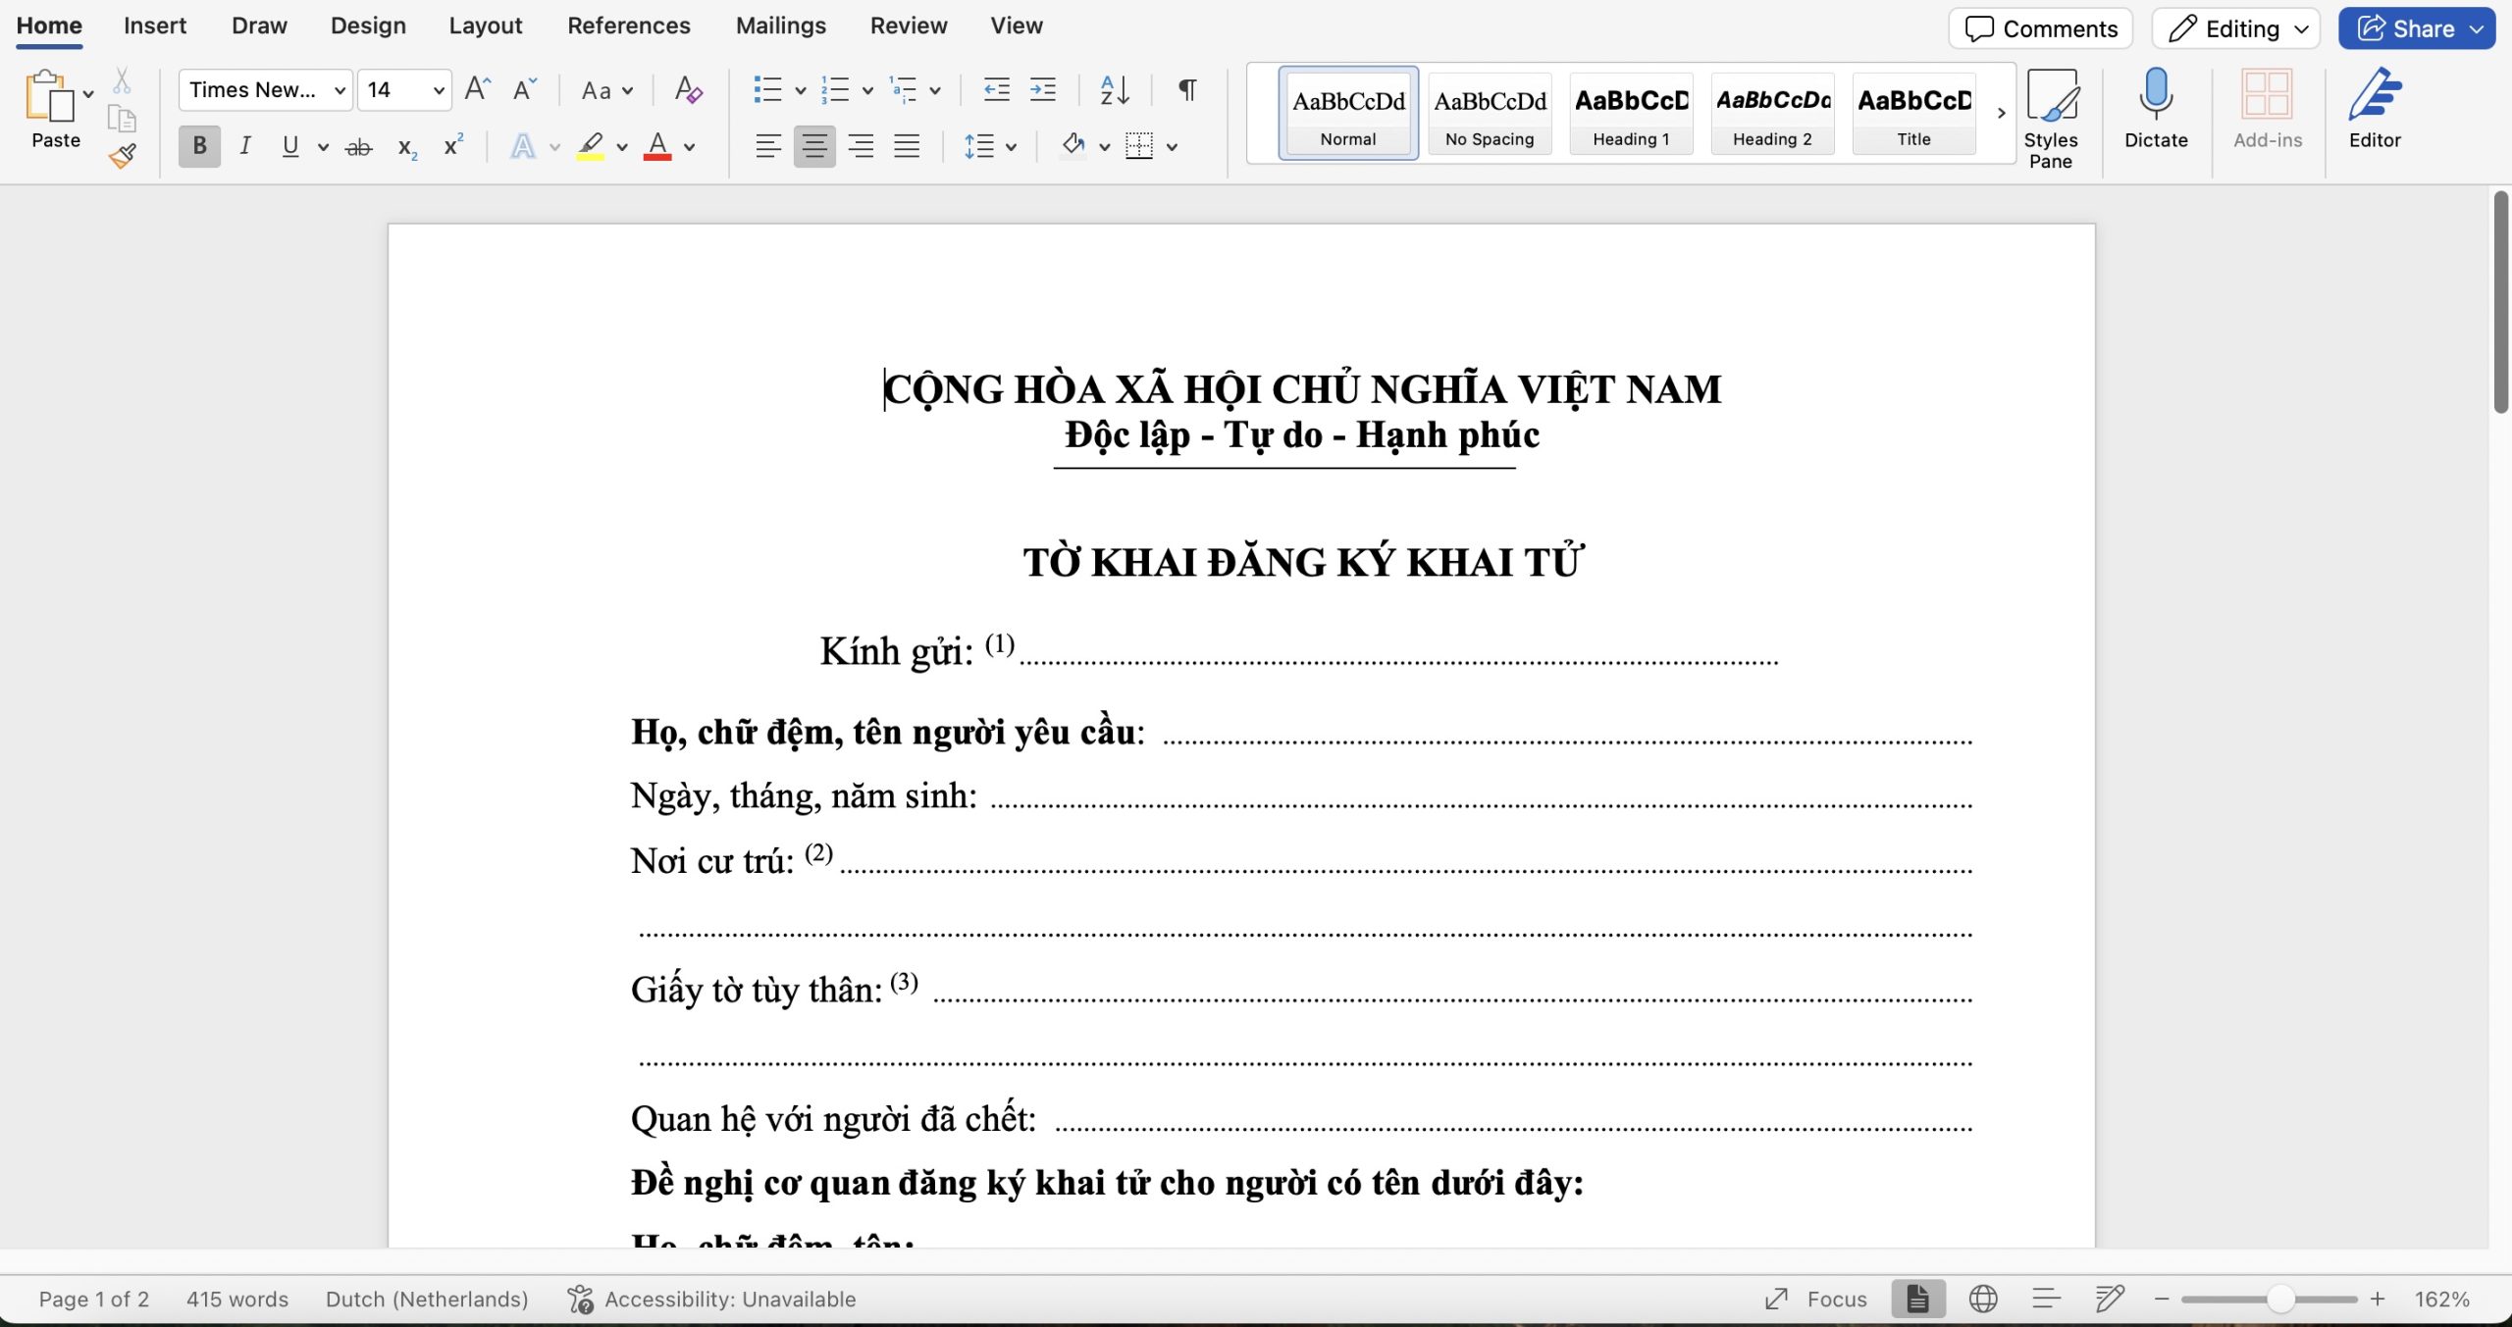
Task: Apply strikethrough to text
Action: click(x=357, y=145)
